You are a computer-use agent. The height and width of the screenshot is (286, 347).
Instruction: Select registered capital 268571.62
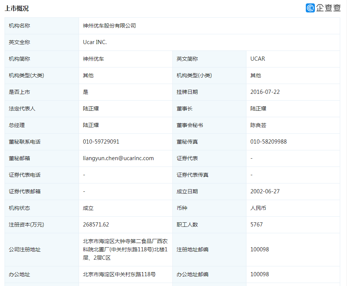[96, 225]
